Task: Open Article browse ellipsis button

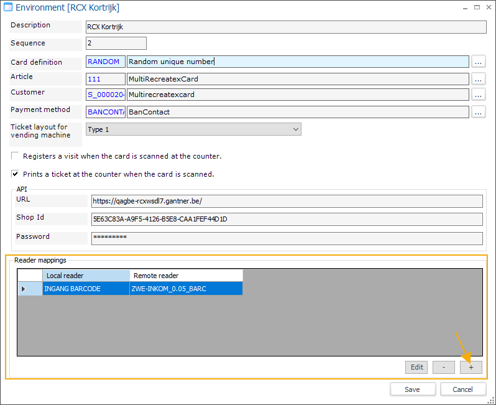Action: coord(478,79)
